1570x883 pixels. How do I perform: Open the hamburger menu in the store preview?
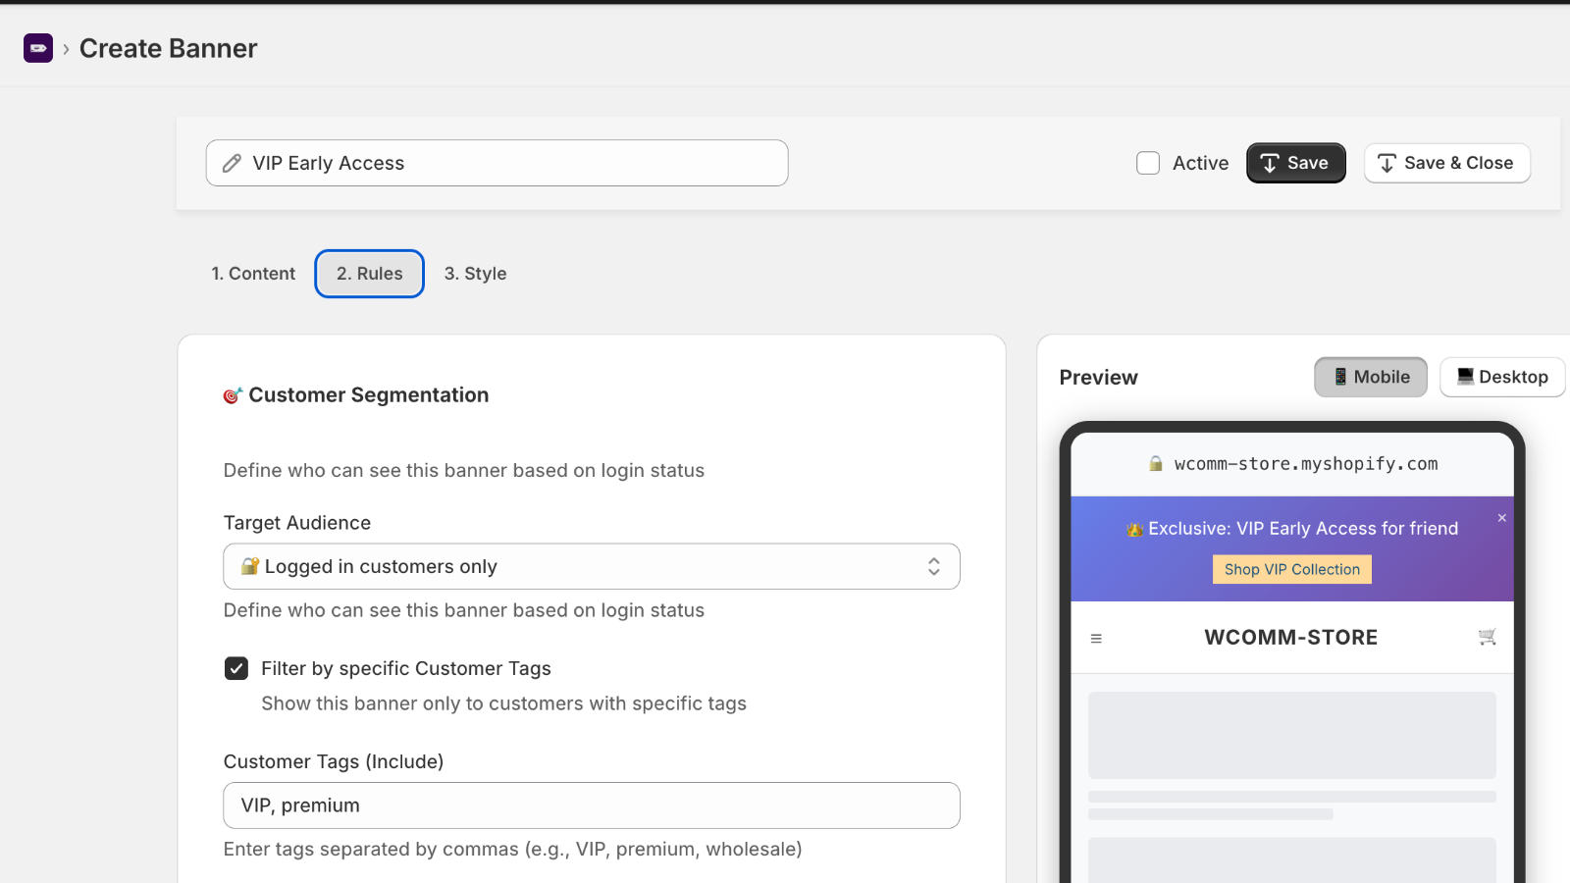(1096, 637)
